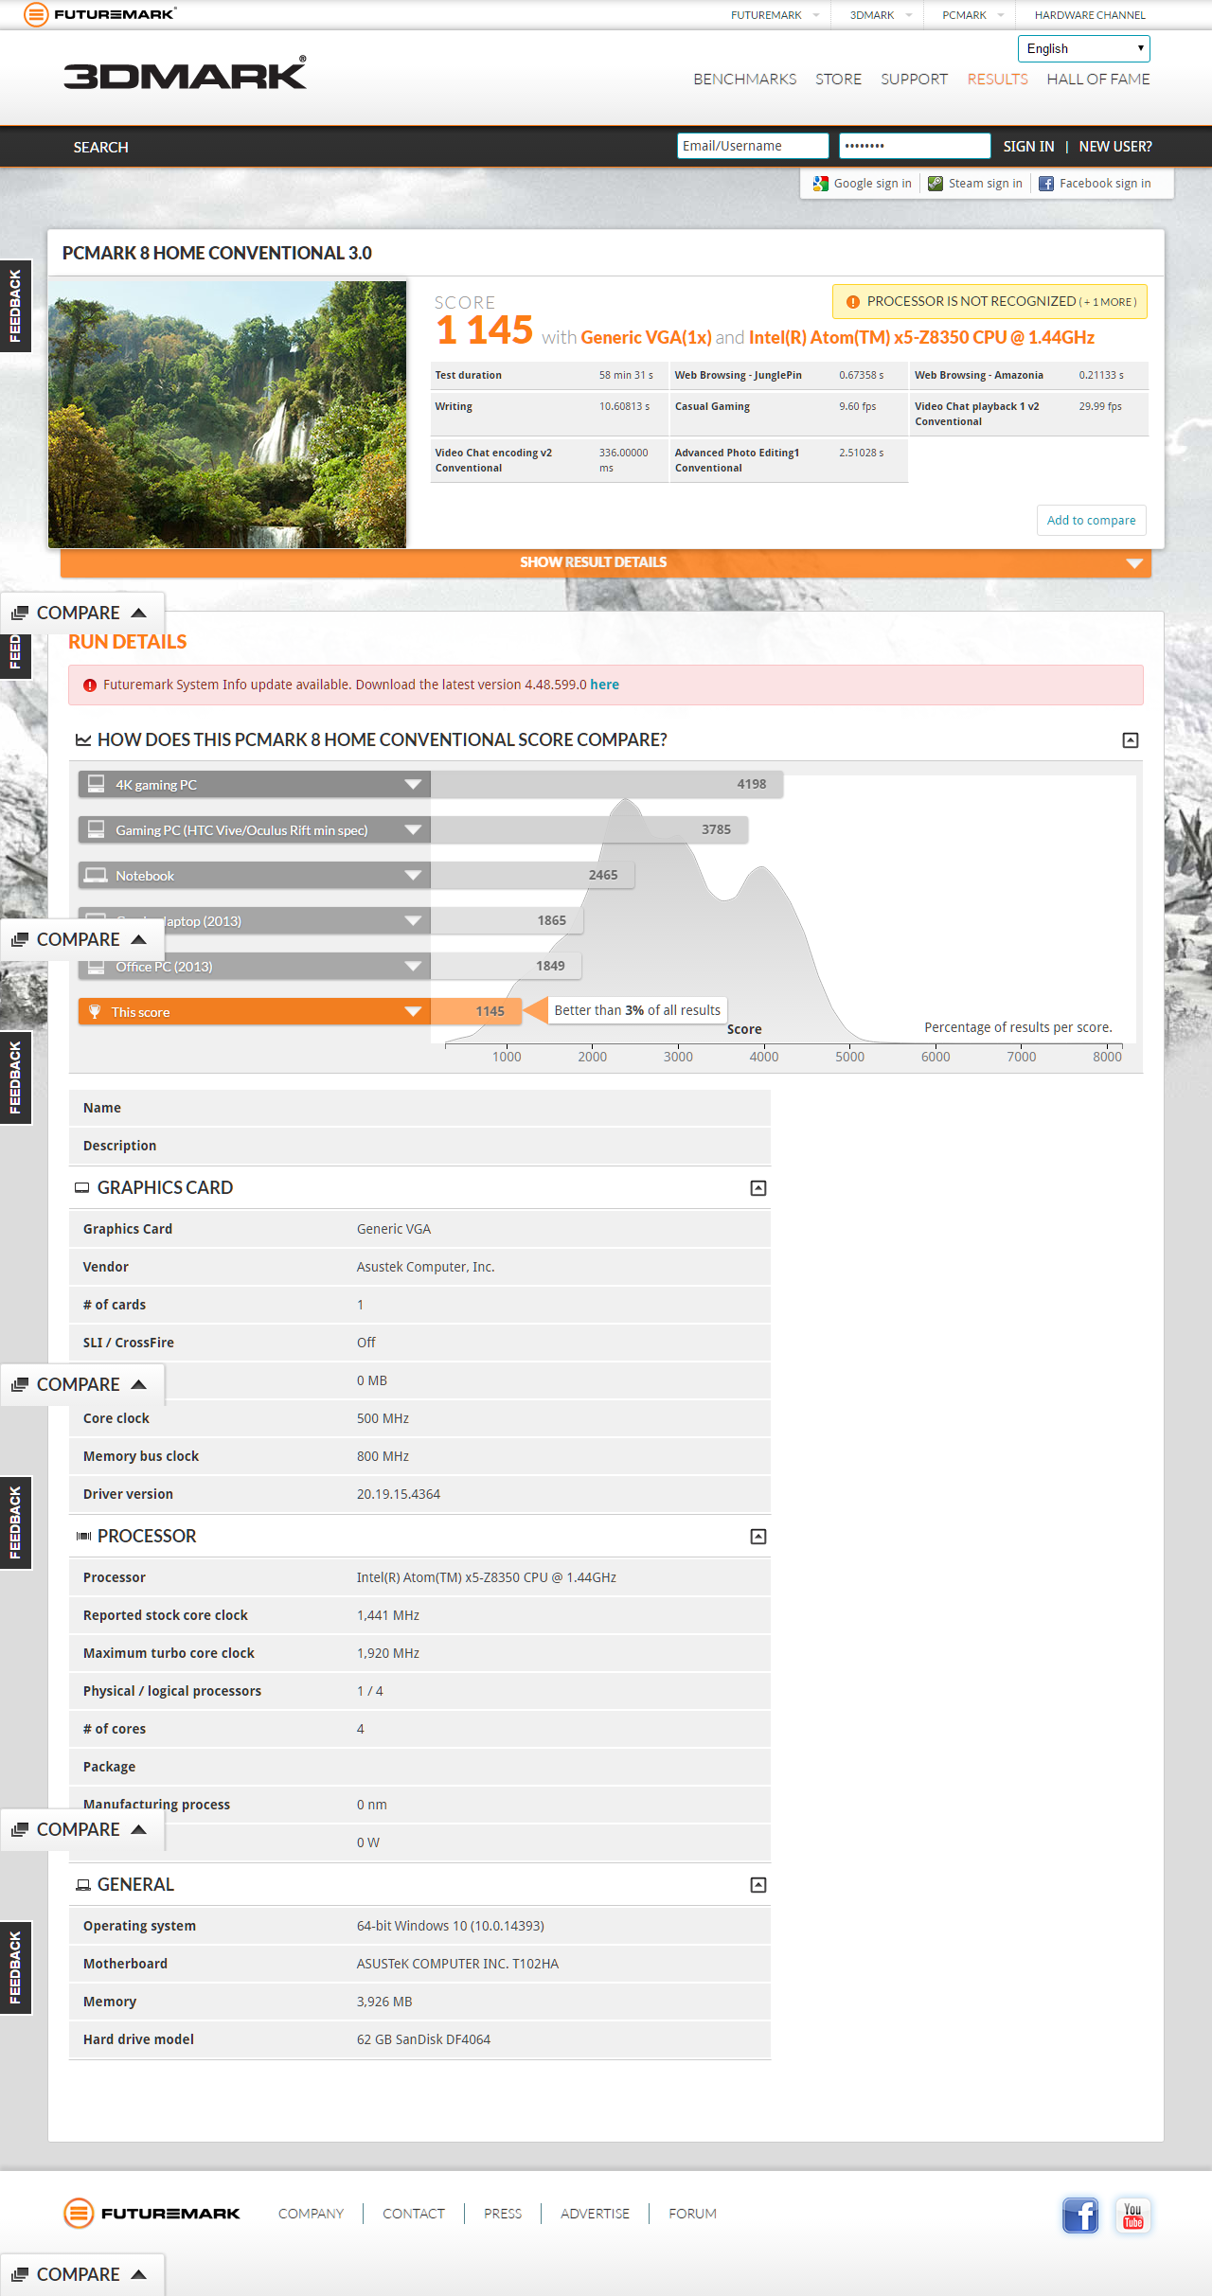Collapse the General section
The width and height of the screenshot is (1212, 2296).
[758, 1885]
